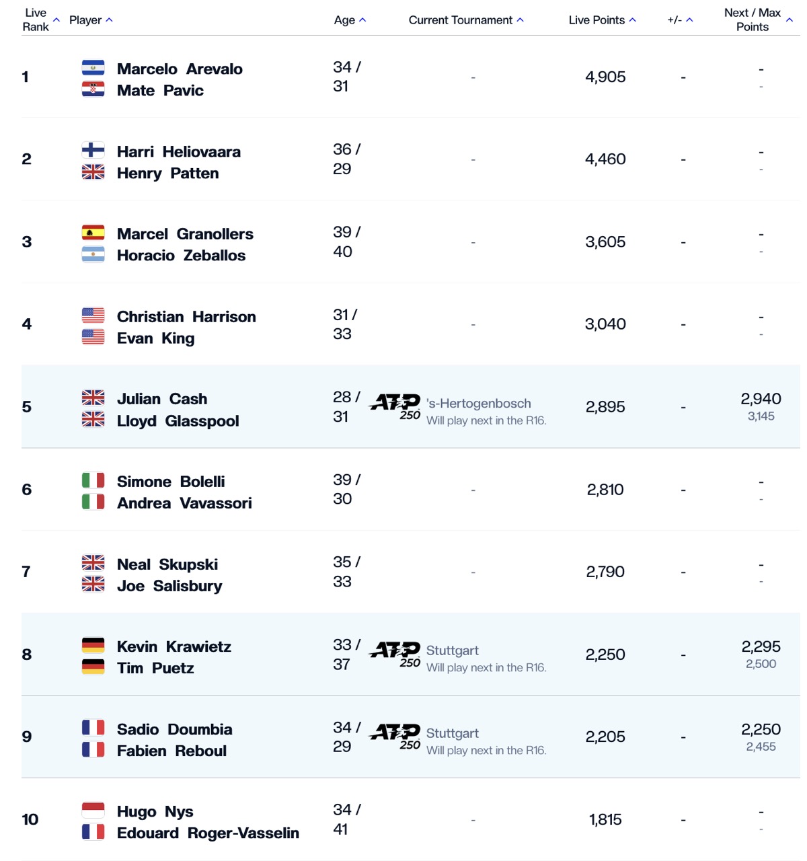The width and height of the screenshot is (807, 861).
Task: Sort by Live Rank column arrow
Action: 56,20
